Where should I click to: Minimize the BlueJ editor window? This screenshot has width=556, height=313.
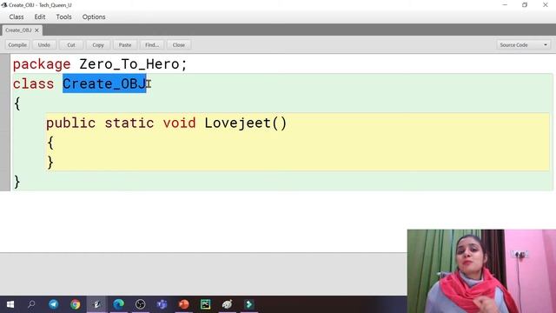point(505,5)
